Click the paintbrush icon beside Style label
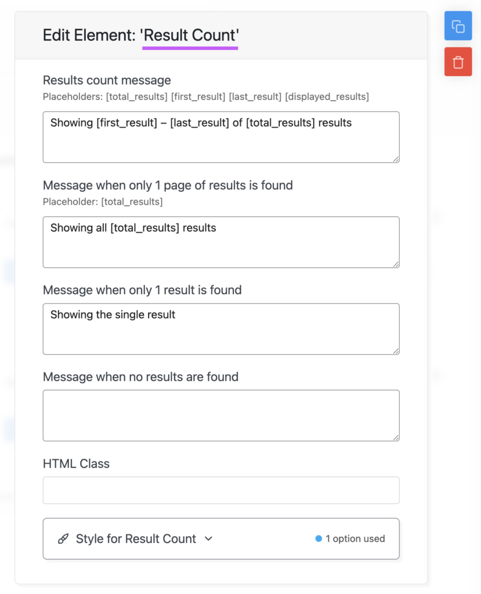The image size is (481, 594). 63,539
